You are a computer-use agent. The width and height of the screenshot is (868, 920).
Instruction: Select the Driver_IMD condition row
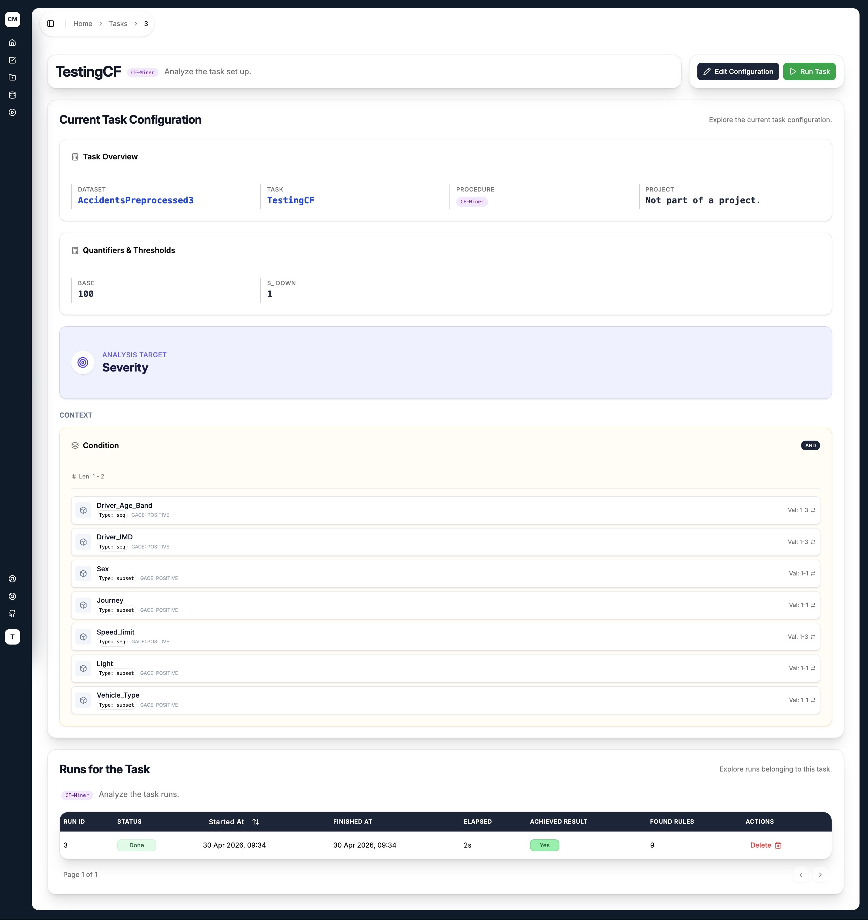click(x=445, y=542)
